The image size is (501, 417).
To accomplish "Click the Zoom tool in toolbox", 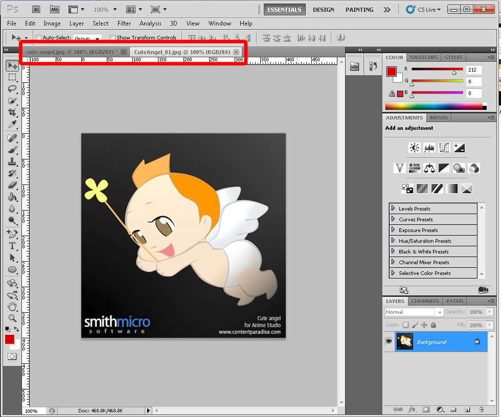I will tap(12, 318).
